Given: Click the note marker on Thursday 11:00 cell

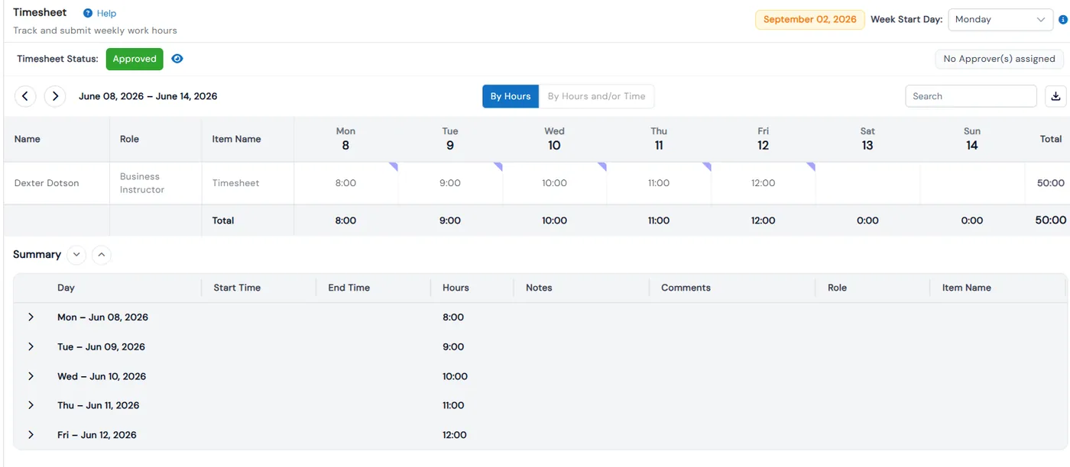Looking at the screenshot, I should tap(707, 166).
